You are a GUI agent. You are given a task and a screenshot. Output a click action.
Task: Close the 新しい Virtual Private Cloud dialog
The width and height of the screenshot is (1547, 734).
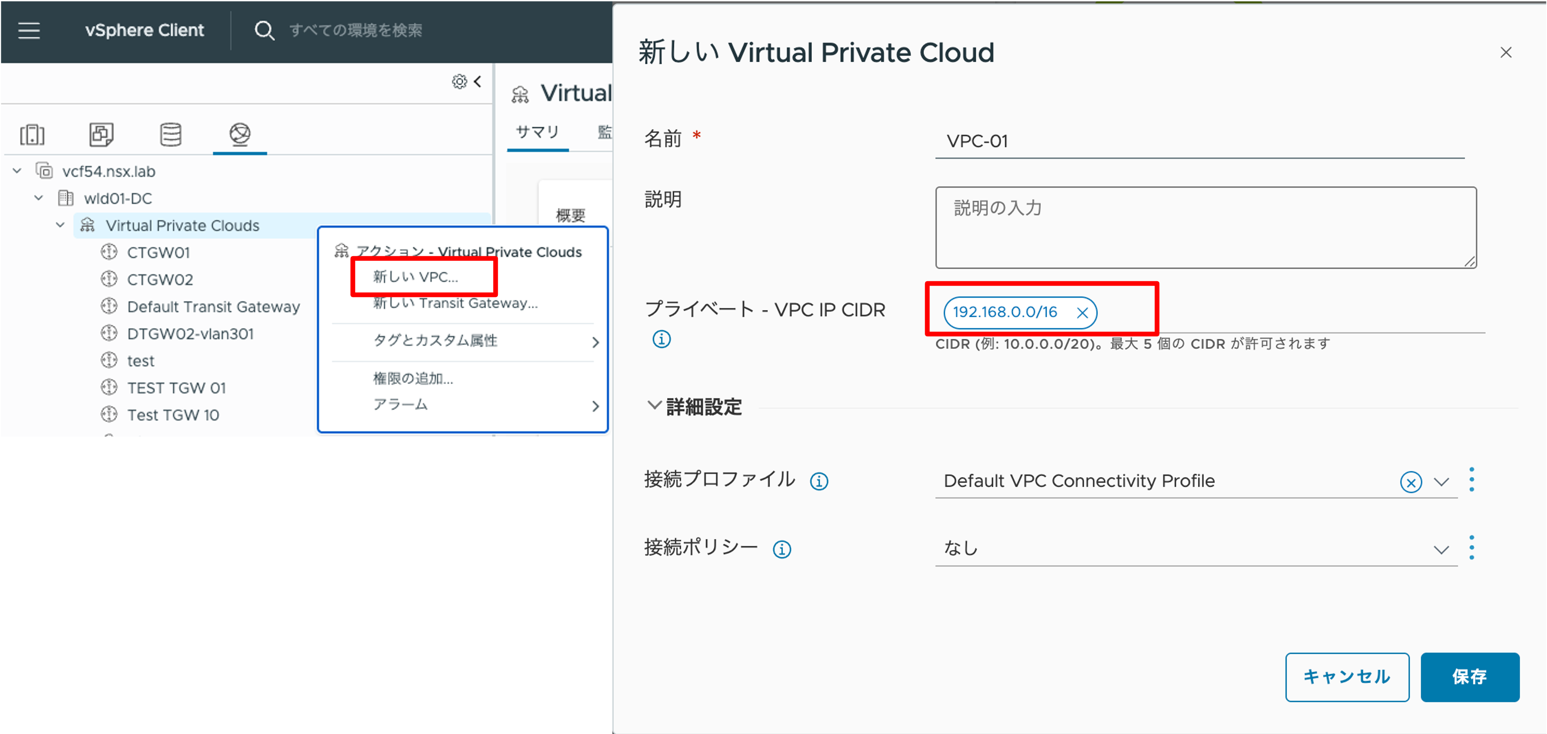coord(1505,53)
